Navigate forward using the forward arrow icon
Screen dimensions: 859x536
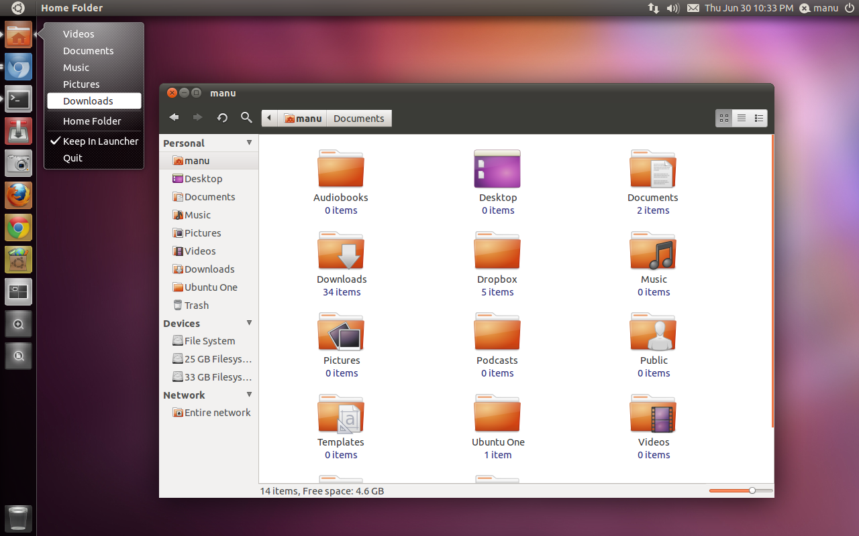[x=198, y=117]
